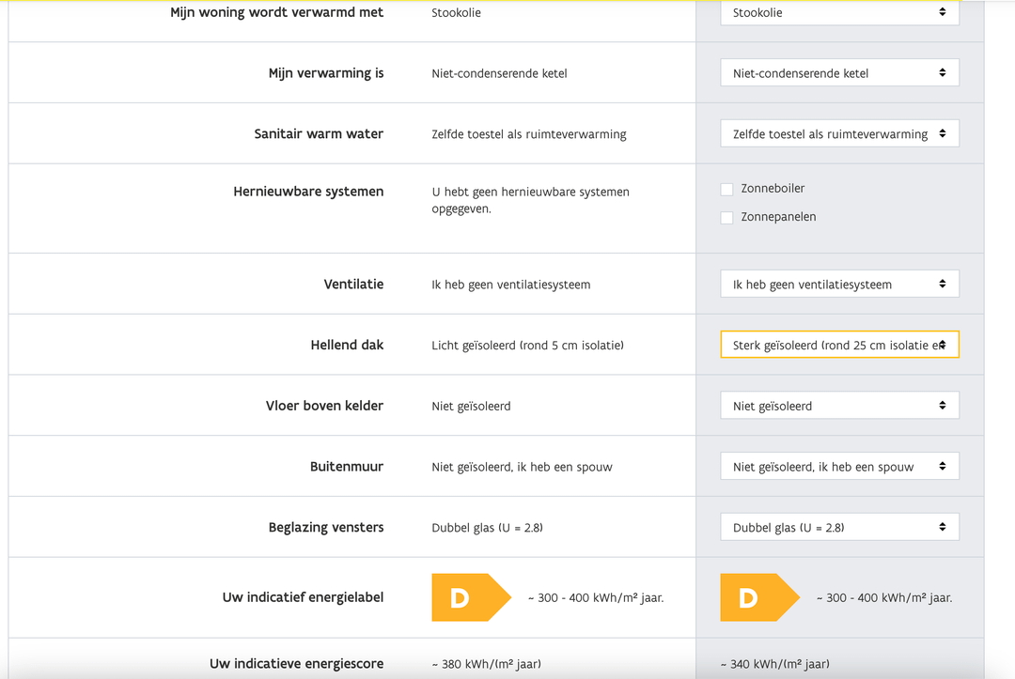
Task: Click the Zonnepanelen label text
Action: [778, 217]
